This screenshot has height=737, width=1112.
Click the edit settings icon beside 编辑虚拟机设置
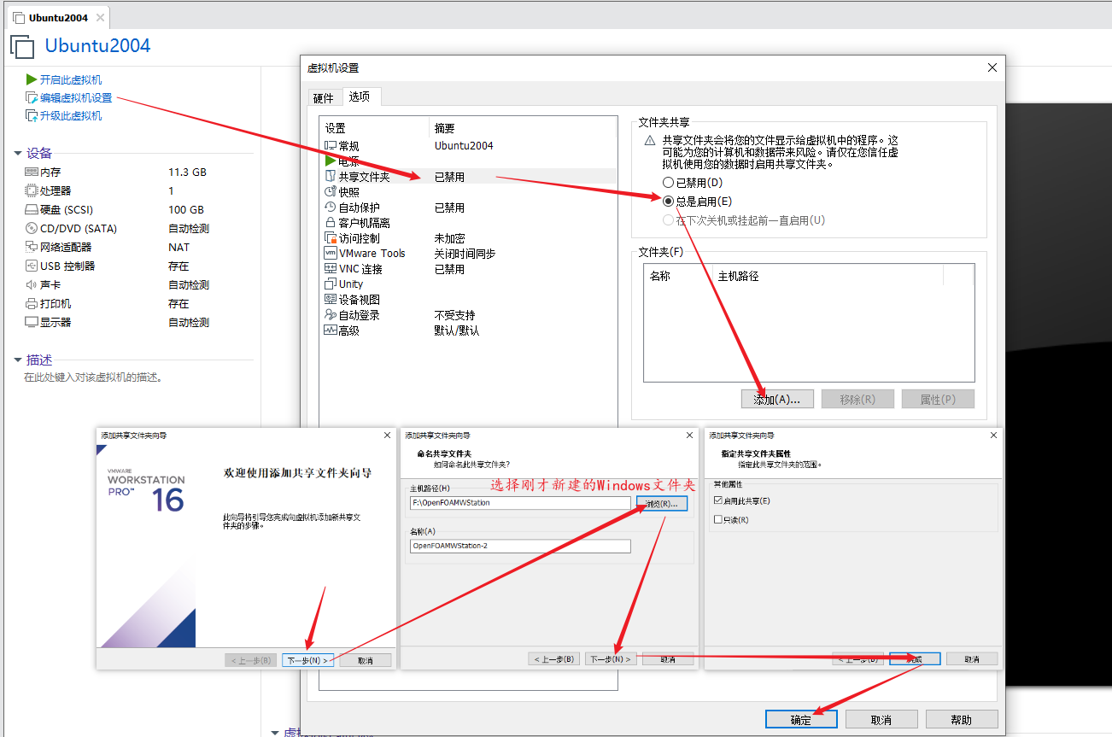pyautogui.click(x=32, y=97)
